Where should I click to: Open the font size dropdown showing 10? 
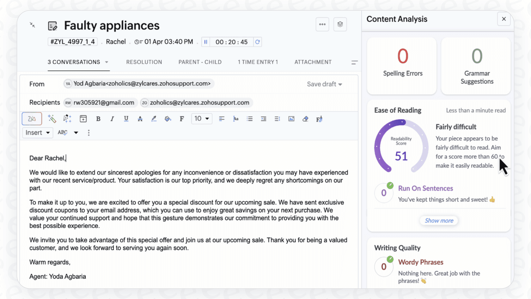pos(201,119)
